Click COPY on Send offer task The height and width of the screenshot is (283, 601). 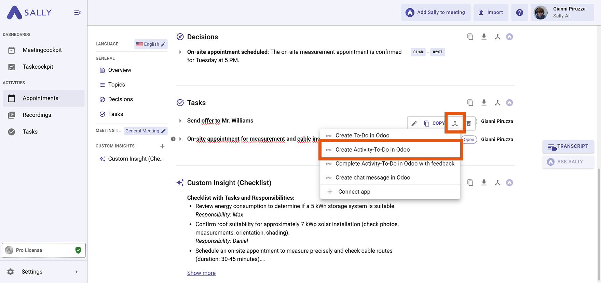[x=434, y=124]
